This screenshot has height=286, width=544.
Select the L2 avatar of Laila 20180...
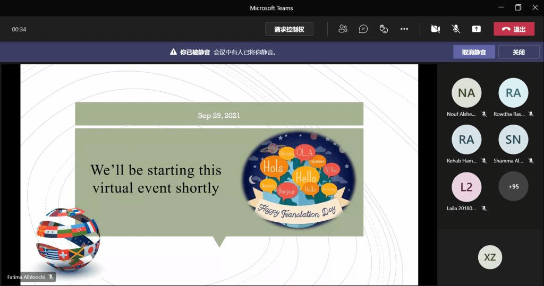[466, 187]
